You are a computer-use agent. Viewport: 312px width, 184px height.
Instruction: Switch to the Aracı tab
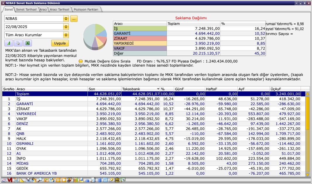coord(43,9)
